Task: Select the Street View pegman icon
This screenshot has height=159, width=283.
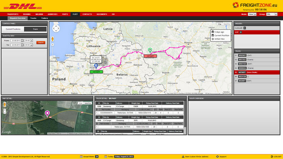Action: click(x=53, y=39)
